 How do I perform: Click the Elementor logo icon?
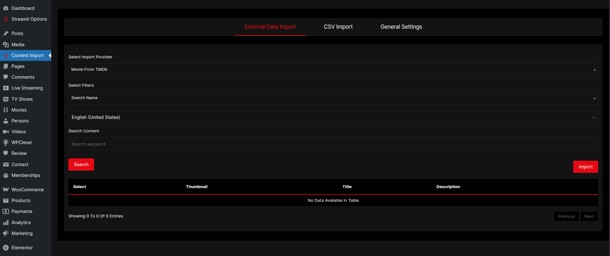pyautogui.click(x=6, y=248)
